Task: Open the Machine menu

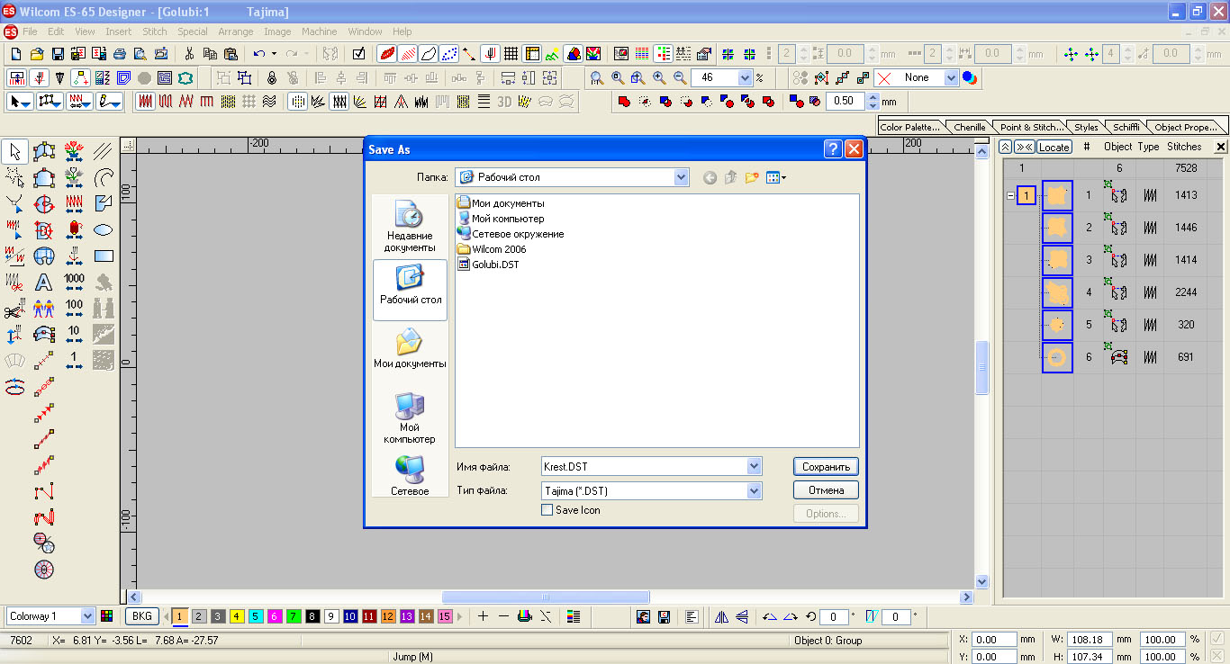Action: pos(319,31)
